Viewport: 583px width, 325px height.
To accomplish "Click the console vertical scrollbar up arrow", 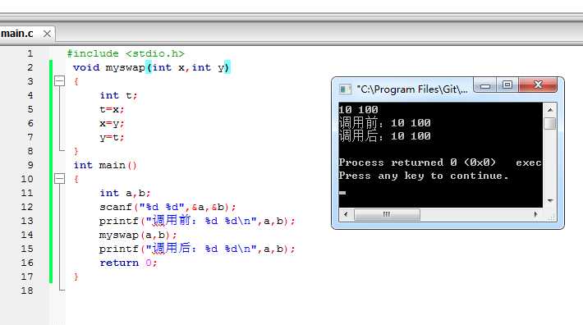I will [x=550, y=110].
